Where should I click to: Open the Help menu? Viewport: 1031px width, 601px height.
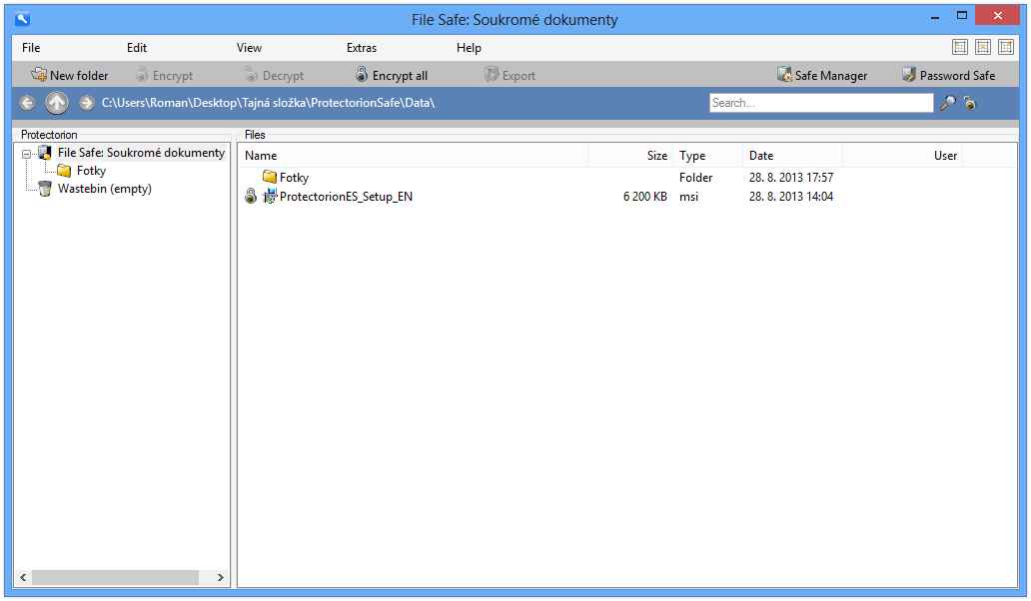click(x=469, y=47)
